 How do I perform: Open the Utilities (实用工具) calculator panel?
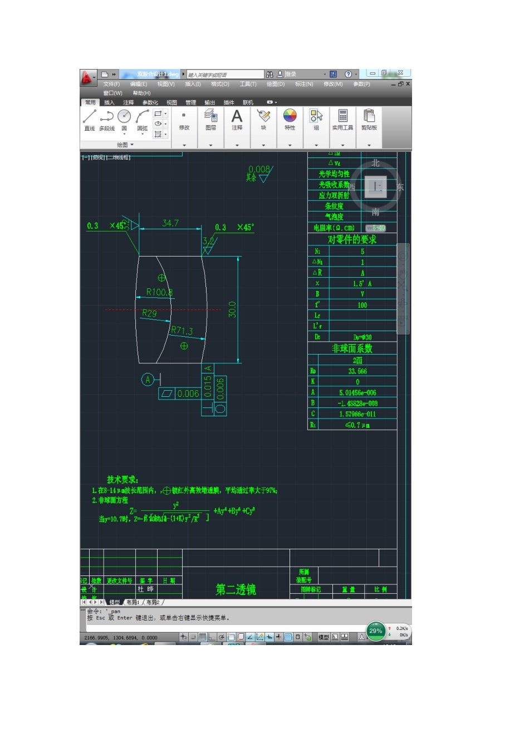[x=343, y=120]
